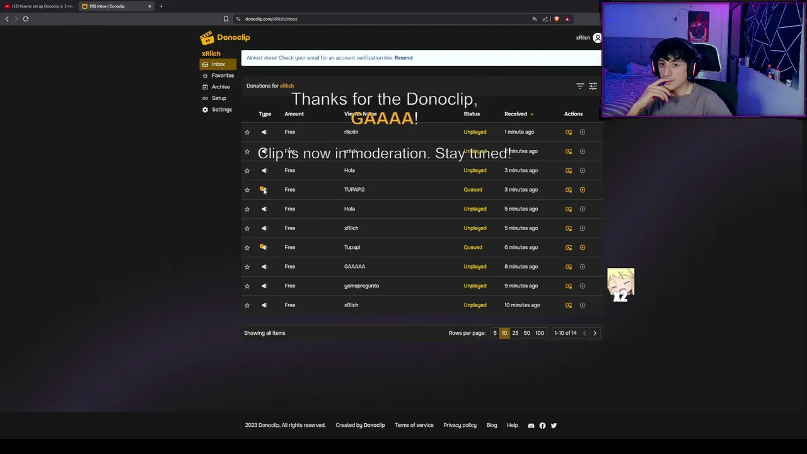The image size is (807, 454).
Task: Click the replay alert icon for yomepregunto
Action: (569, 286)
